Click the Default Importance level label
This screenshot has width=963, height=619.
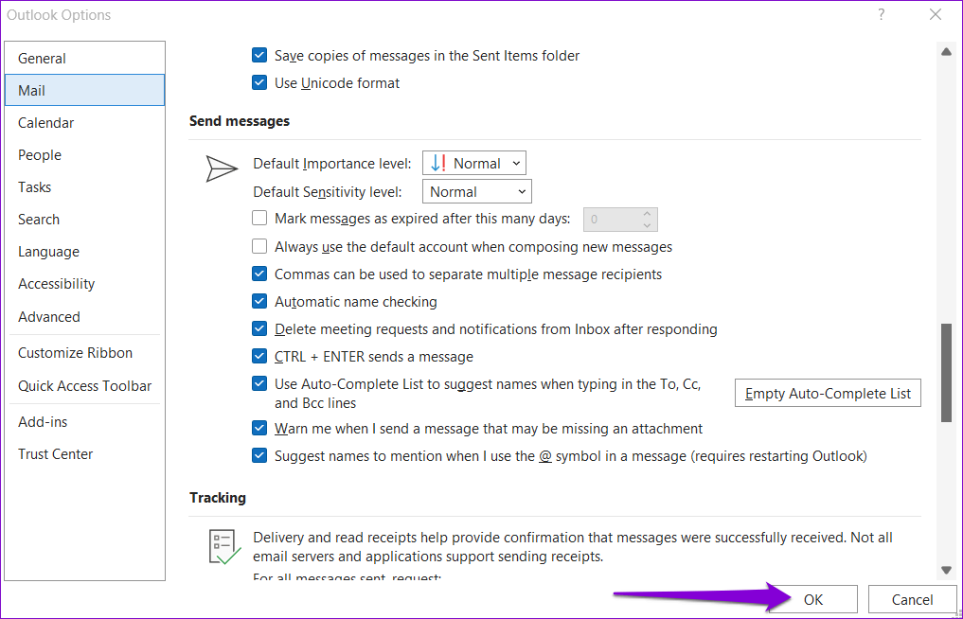click(x=332, y=164)
